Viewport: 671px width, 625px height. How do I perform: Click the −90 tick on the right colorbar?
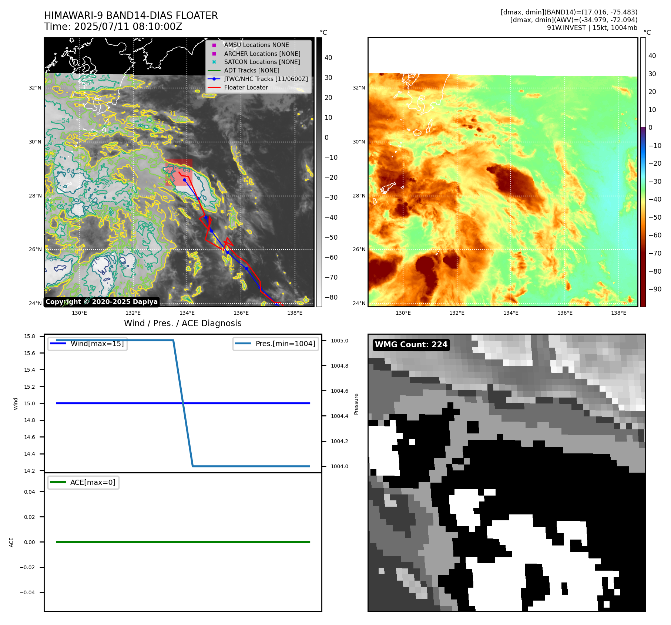(x=655, y=289)
